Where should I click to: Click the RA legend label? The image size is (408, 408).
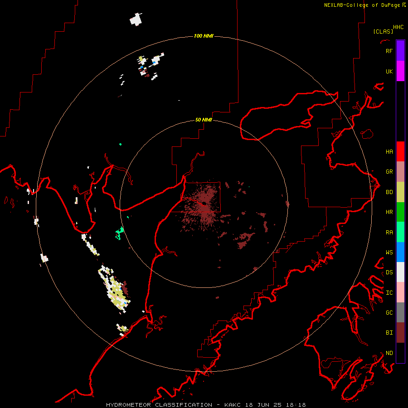click(389, 233)
